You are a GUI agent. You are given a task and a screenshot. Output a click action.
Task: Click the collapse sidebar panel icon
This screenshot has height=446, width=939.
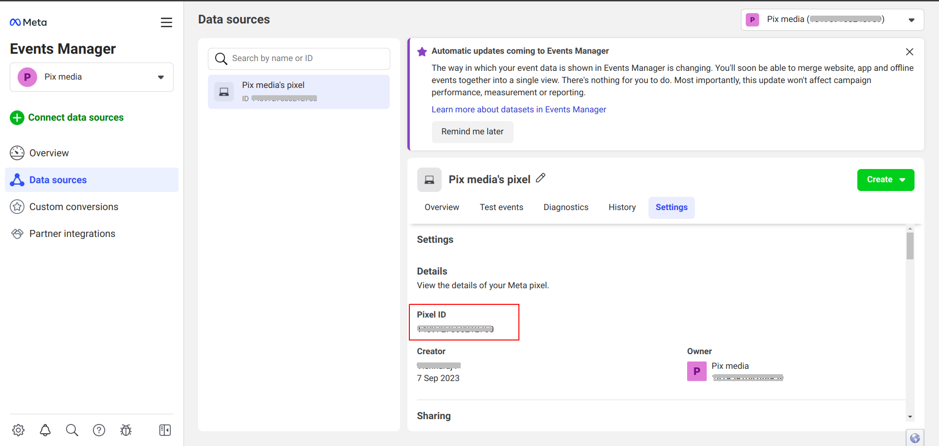pyautogui.click(x=165, y=430)
